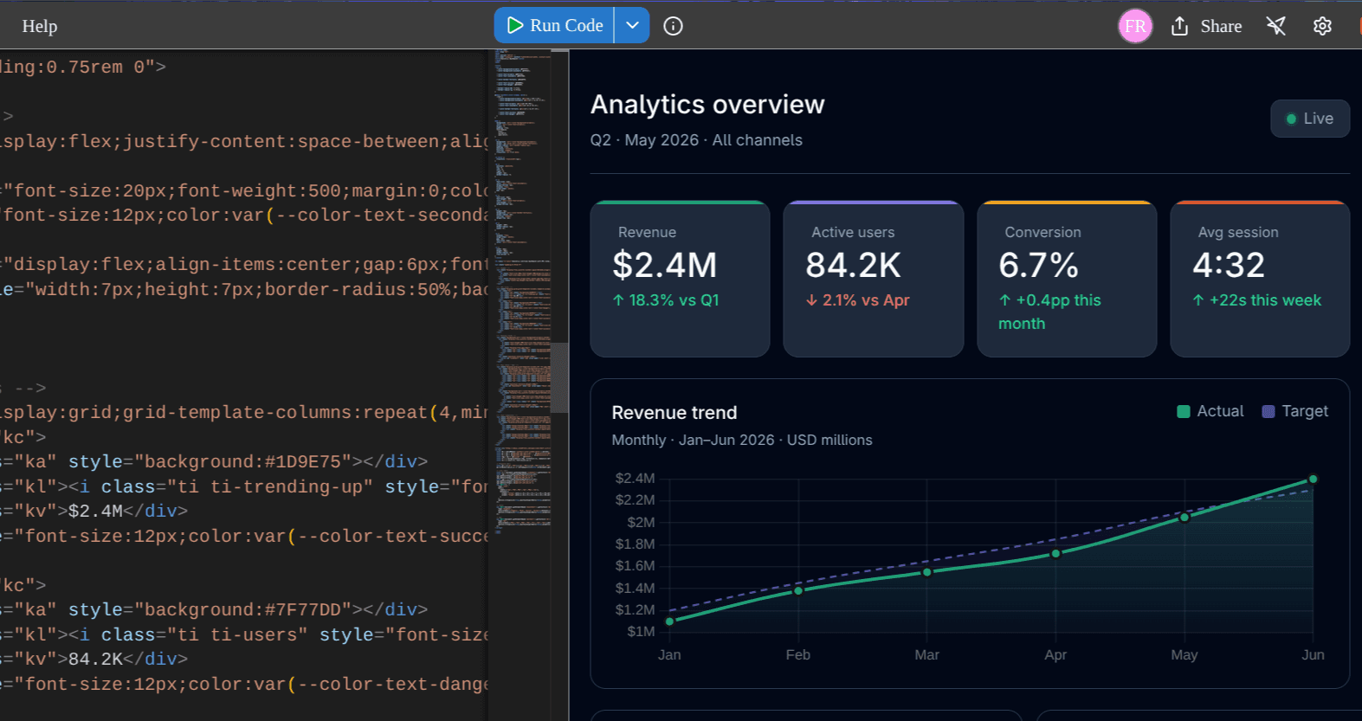Click the green Live status dot
The height and width of the screenshot is (721, 1362).
pos(1291,119)
